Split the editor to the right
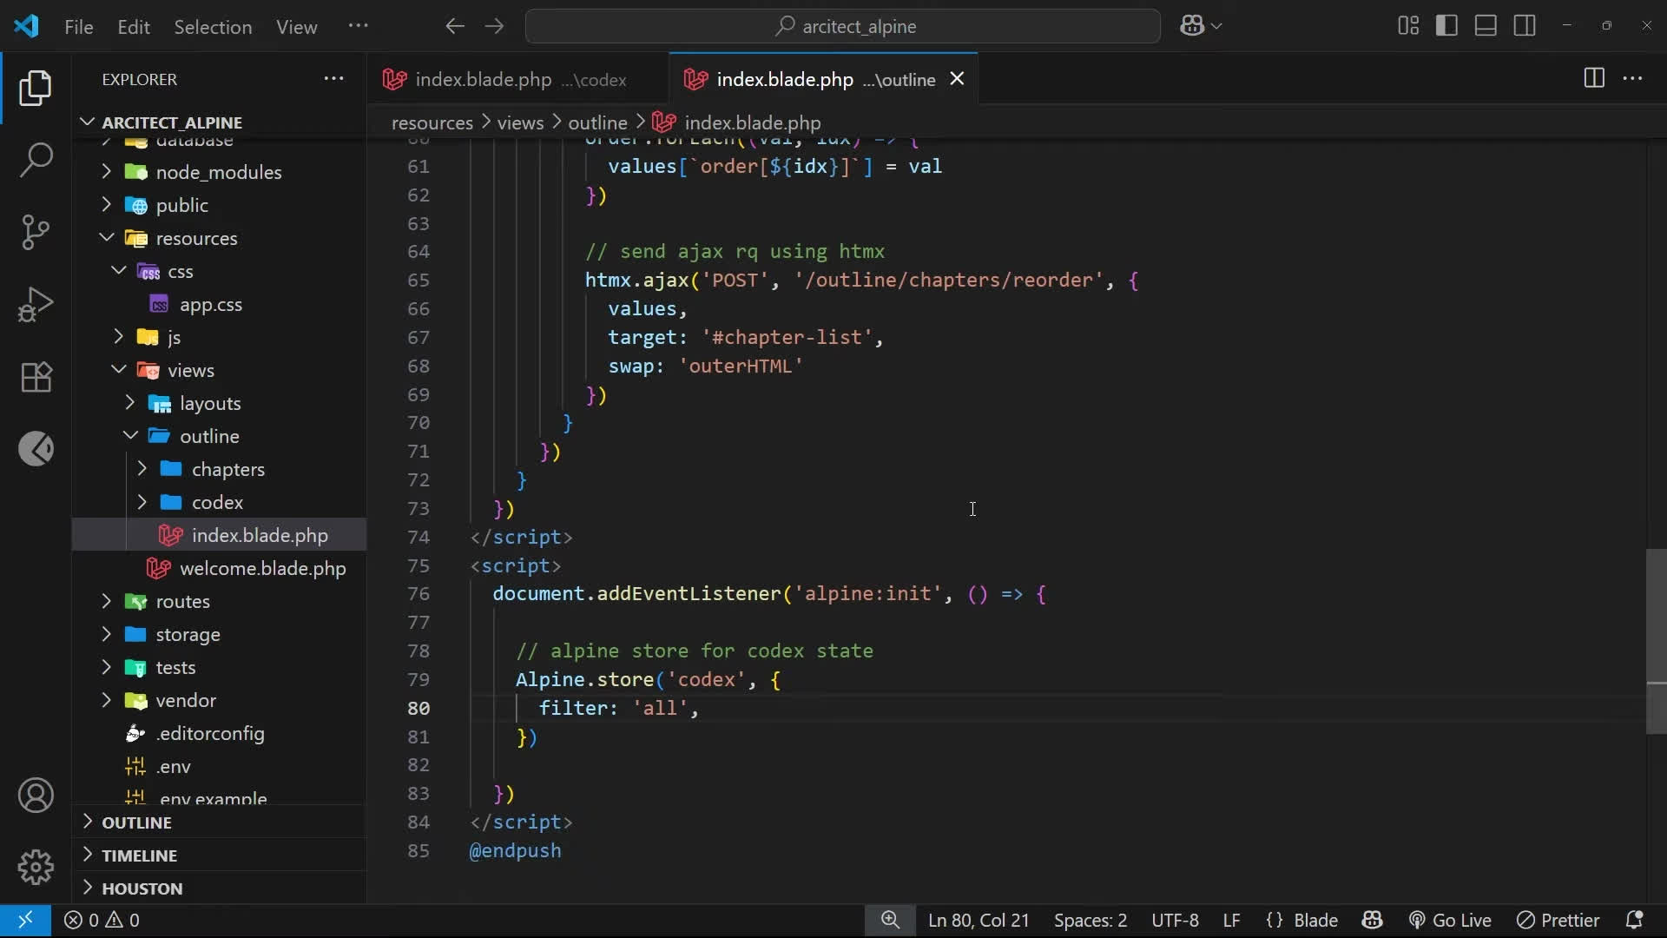1667x938 pixels. (1593, 78)
